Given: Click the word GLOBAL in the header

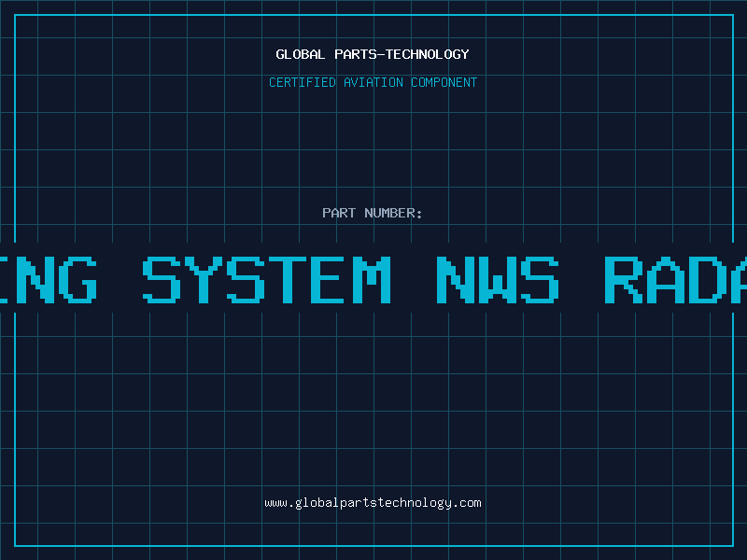Looking at the screenshot, I should (301, 55).
